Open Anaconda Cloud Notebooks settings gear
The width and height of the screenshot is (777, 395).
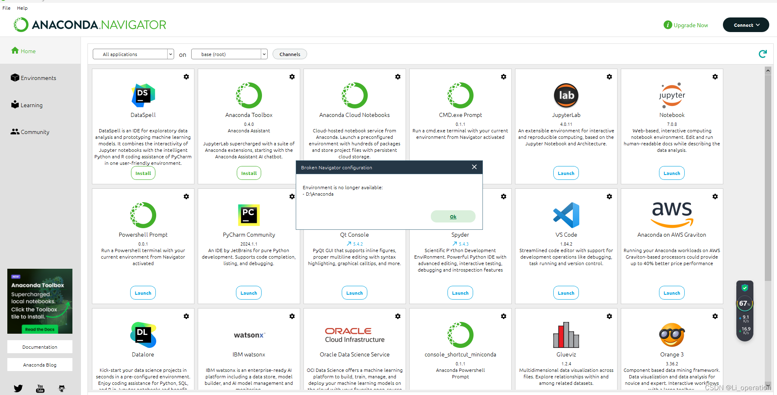[398, 77]
